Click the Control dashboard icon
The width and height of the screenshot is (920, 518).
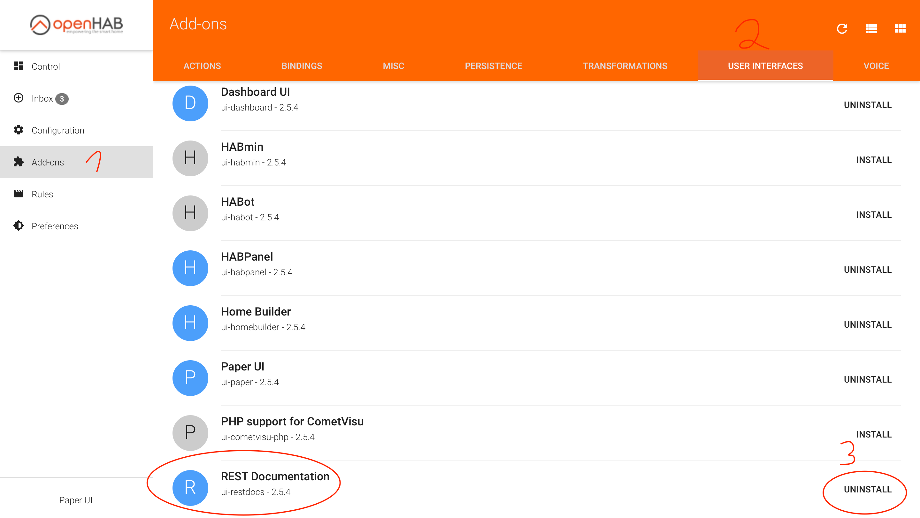point(19,66)
